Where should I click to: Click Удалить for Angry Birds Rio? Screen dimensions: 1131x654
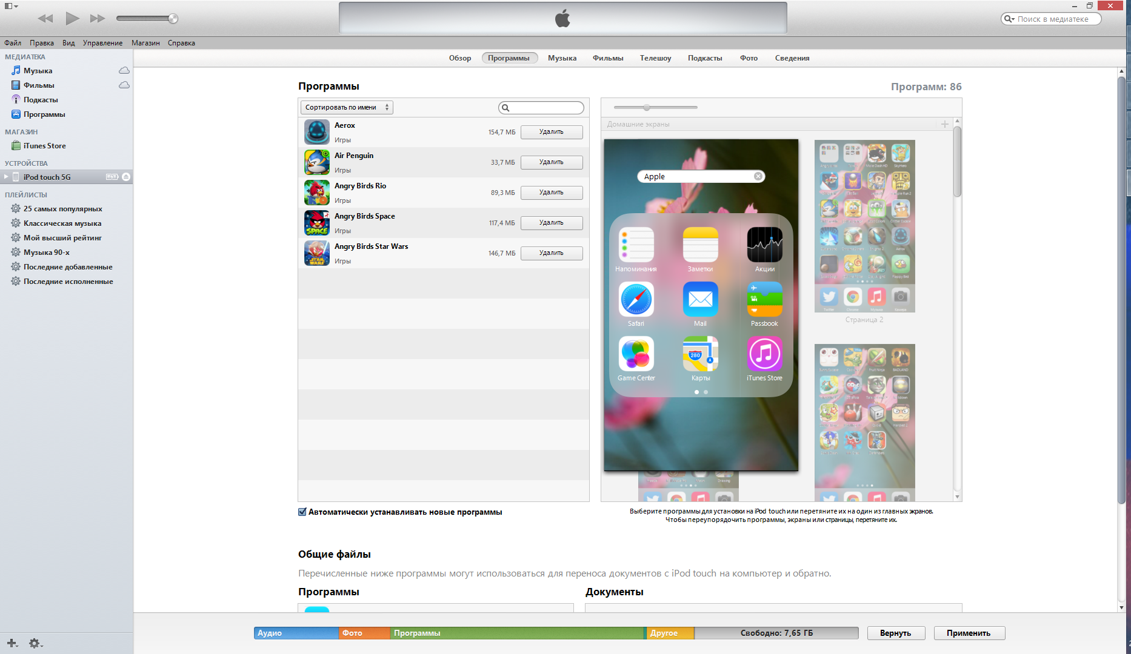[x=552, y=193]
